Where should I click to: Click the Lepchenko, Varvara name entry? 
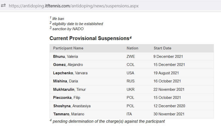pyautogui.click(x=70, y=73)
